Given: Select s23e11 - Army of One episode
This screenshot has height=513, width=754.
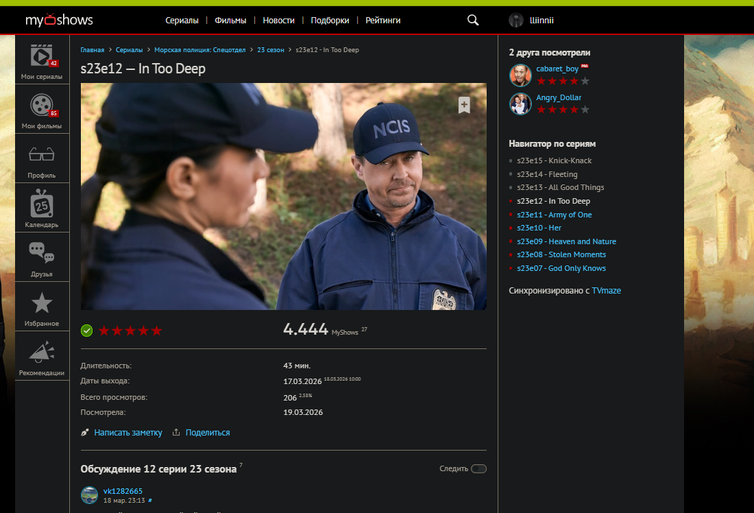Looking at the screenshot, I should coord(554,215).
